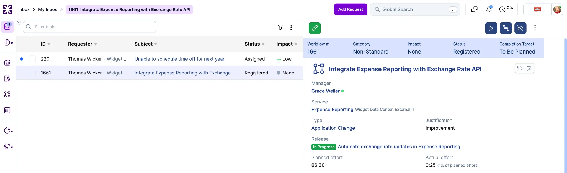Check the checkbox for request 1661

point(32,73)
